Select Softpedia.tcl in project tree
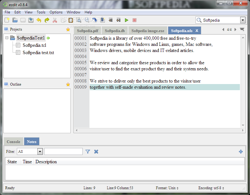Viewport: 250px width, 195px height. point(34,45)
